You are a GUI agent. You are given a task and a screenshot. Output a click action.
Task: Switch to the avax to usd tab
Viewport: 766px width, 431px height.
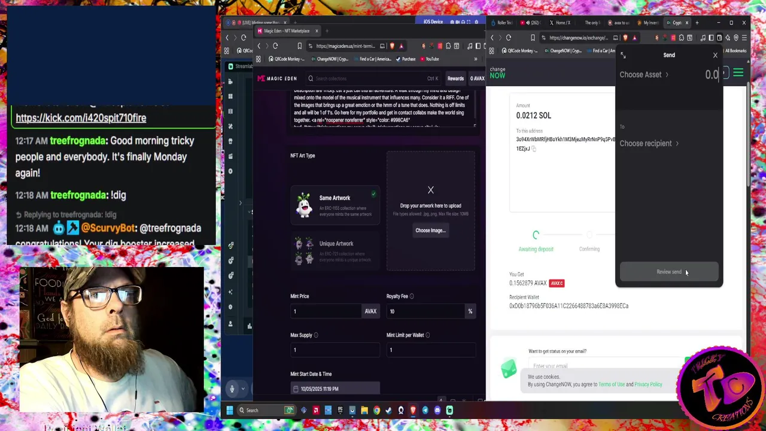coord(618,23)
